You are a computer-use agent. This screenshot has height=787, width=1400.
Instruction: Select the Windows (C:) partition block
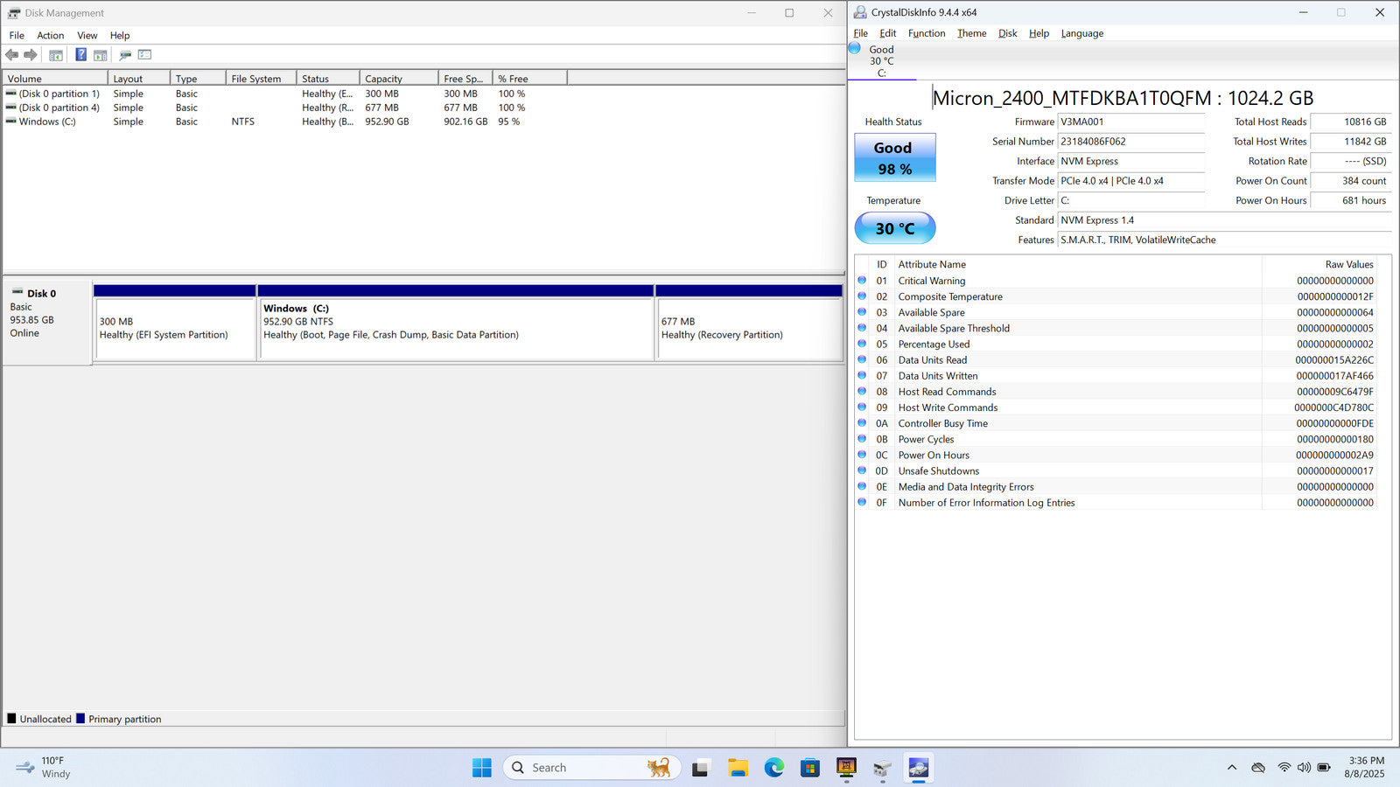(455, 329)
